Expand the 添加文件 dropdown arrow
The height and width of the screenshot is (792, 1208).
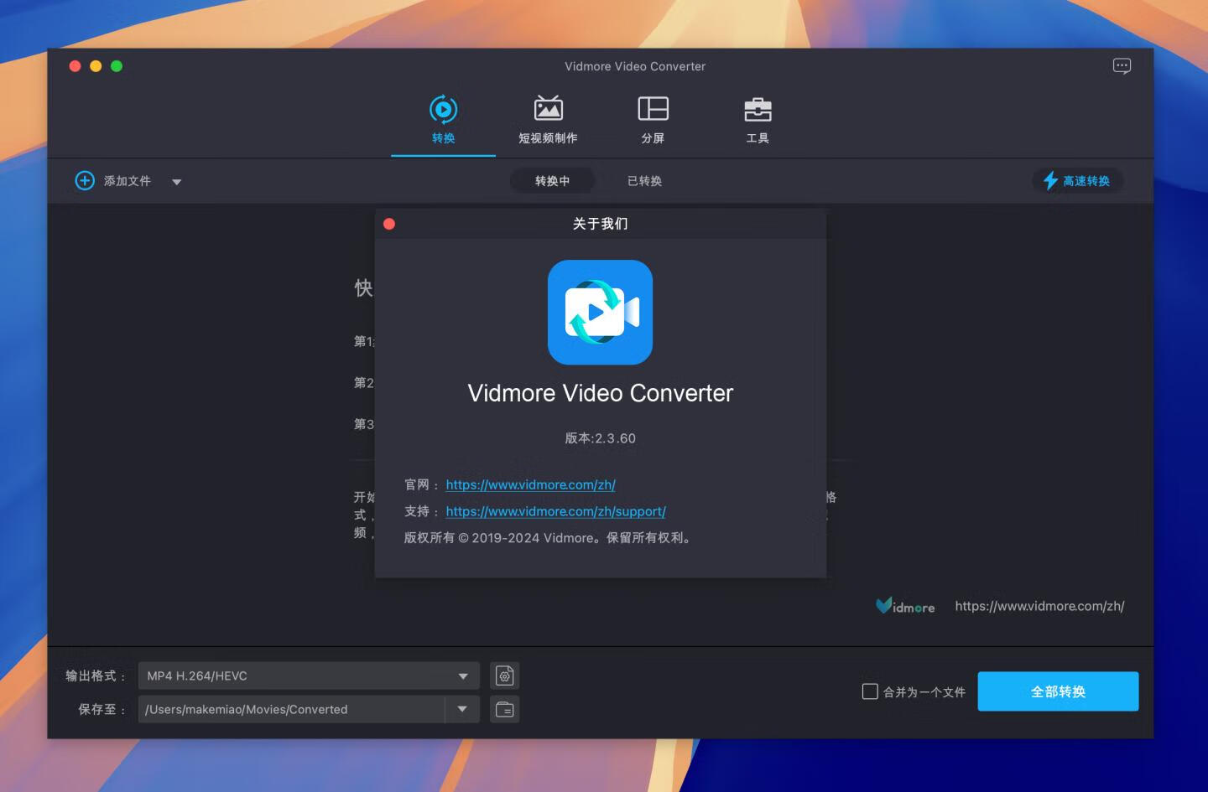tap(176, 181)
